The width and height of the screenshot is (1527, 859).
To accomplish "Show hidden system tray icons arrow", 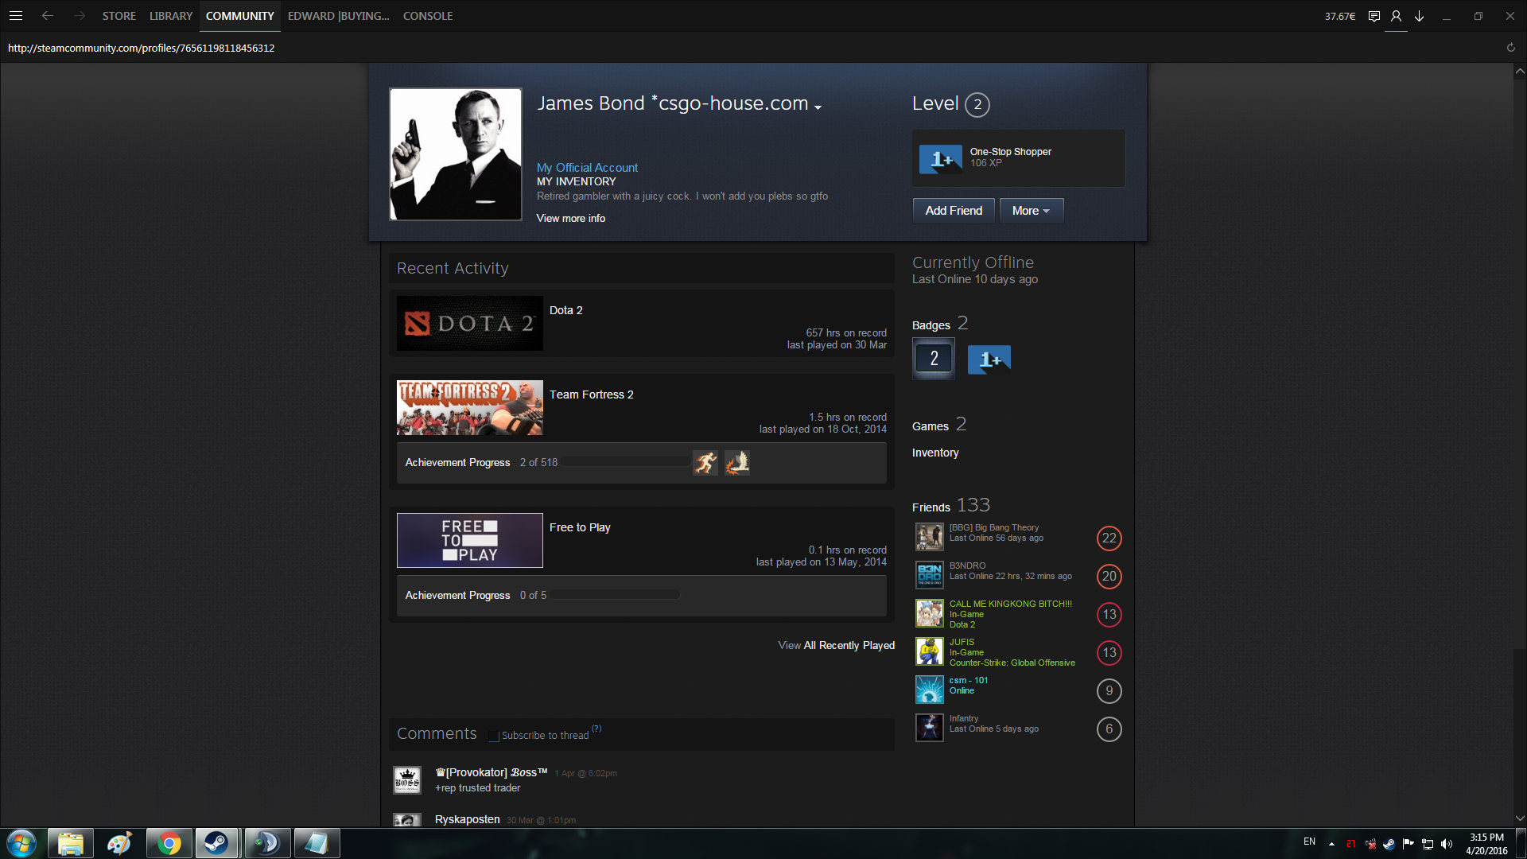I will pyautogui.click(x=1331, y=844).
